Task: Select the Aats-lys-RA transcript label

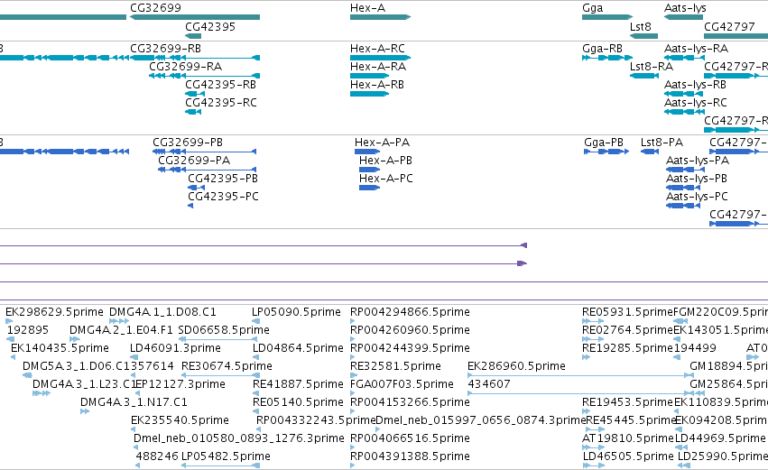Action: 696,49
